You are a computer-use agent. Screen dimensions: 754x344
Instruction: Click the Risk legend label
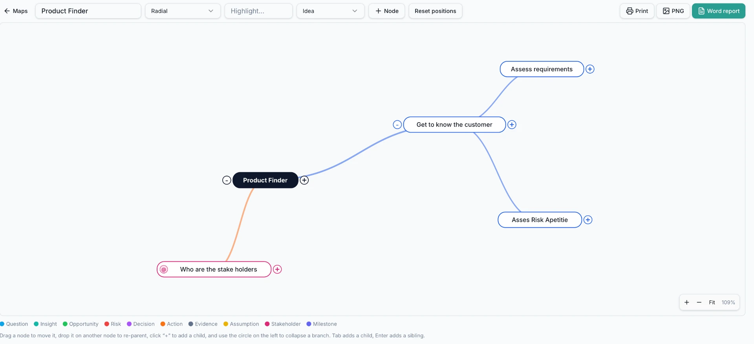(x=116, y=324)
